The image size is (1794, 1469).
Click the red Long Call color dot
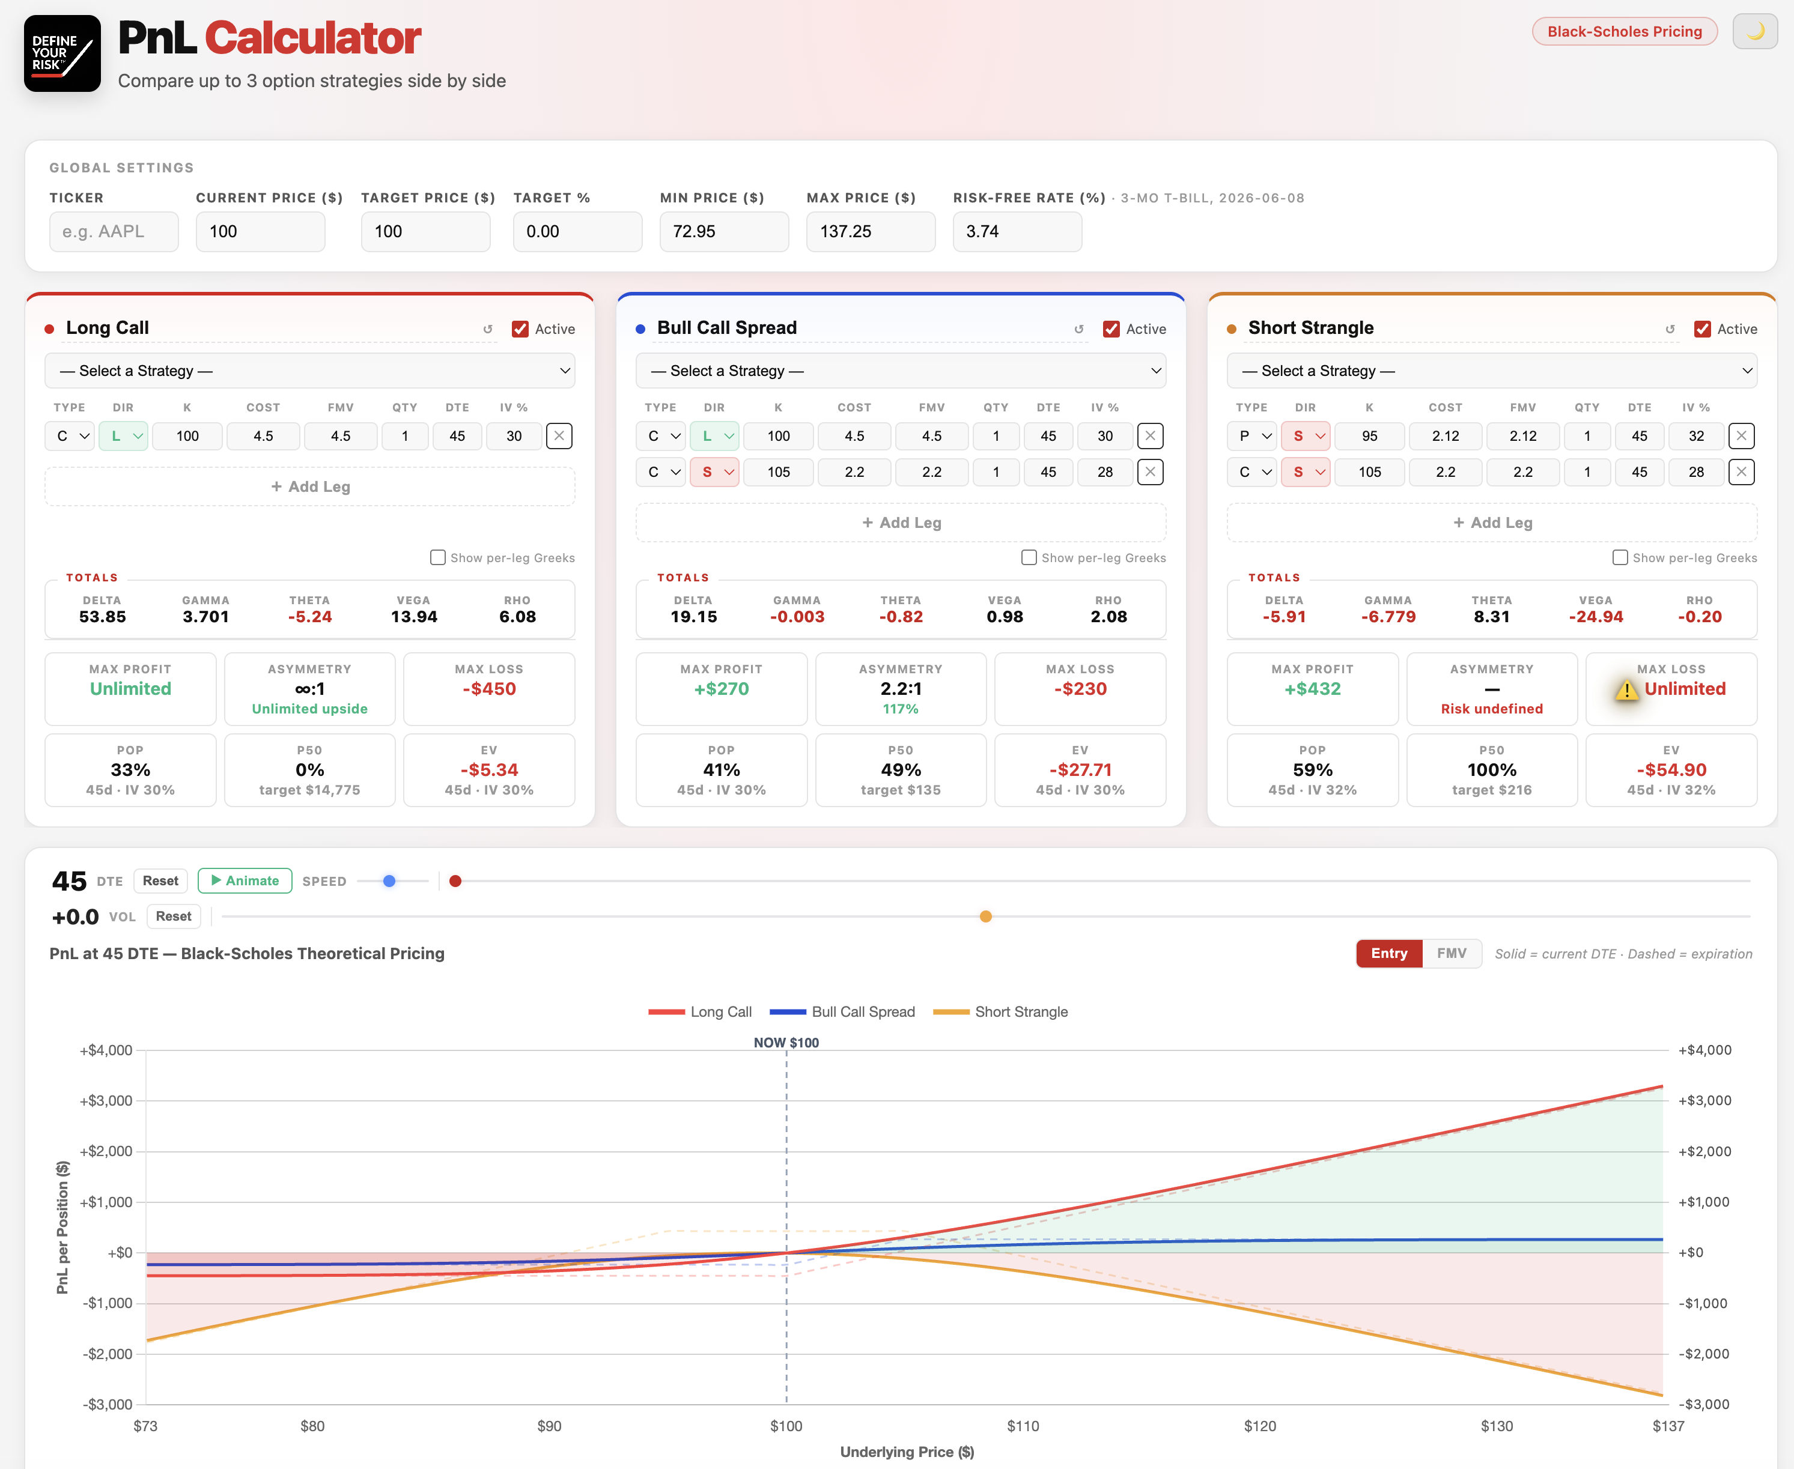(x=49, y=329)
